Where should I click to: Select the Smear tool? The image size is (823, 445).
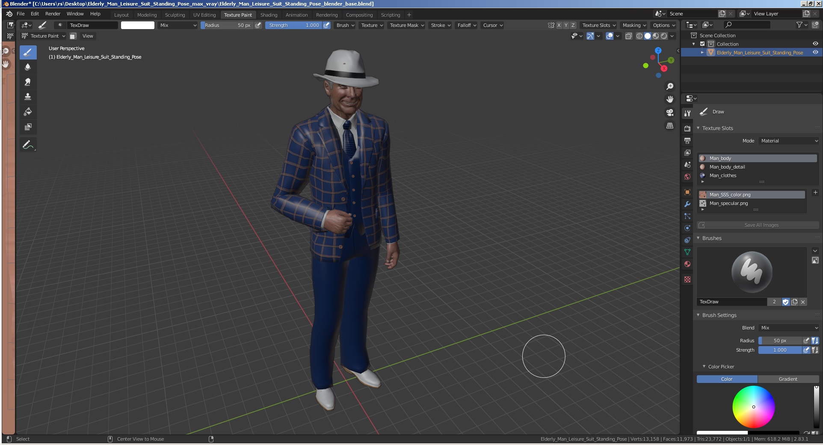point(28,82)
